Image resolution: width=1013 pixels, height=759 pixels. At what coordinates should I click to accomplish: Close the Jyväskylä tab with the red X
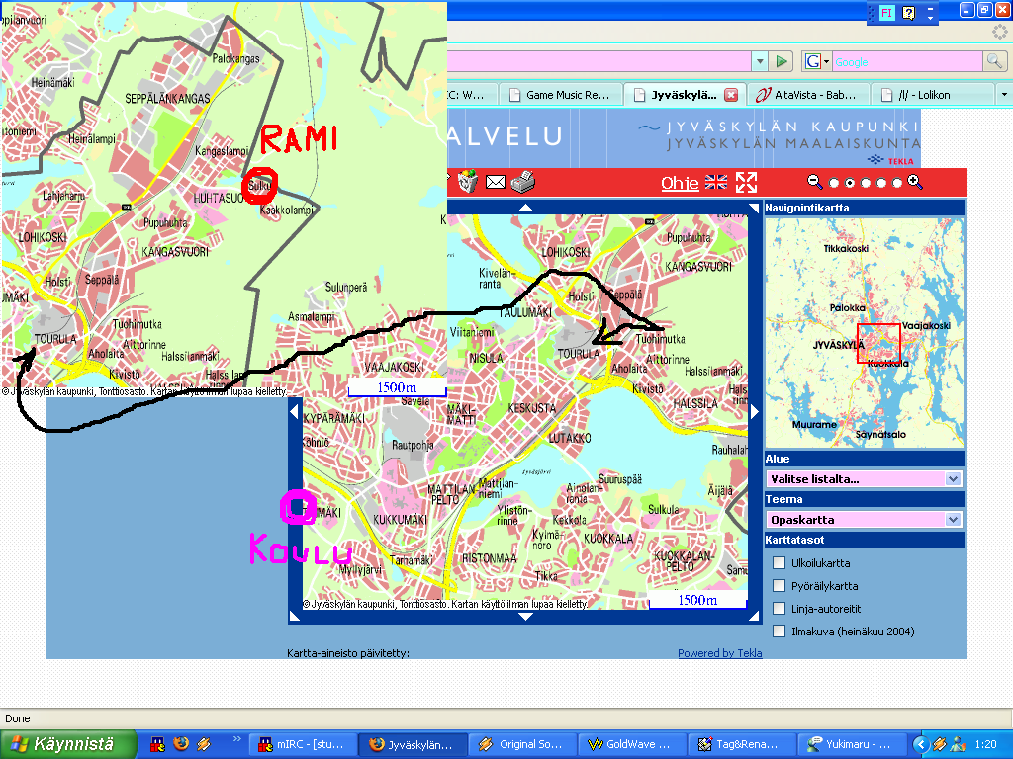[x=731, y=95]
